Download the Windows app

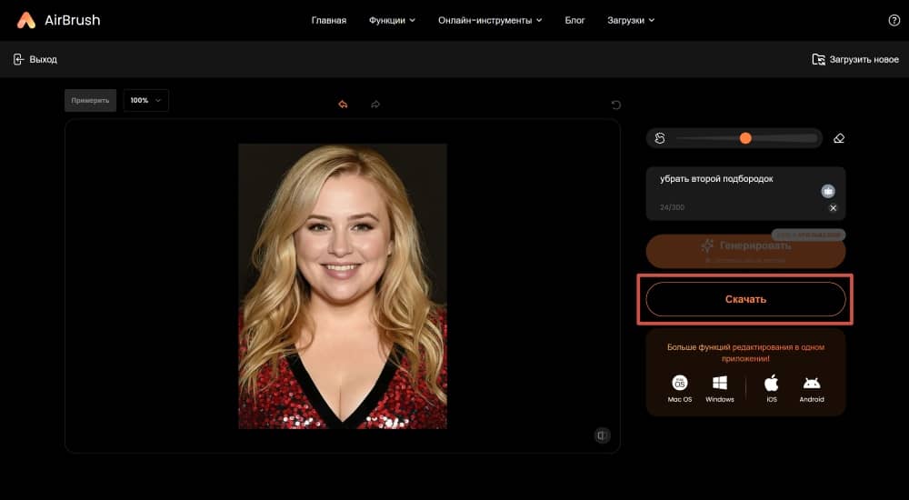[x=720, y=388]
